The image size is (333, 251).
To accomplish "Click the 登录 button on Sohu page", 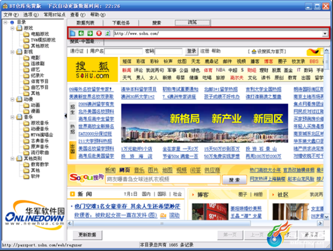I will 191,51.
